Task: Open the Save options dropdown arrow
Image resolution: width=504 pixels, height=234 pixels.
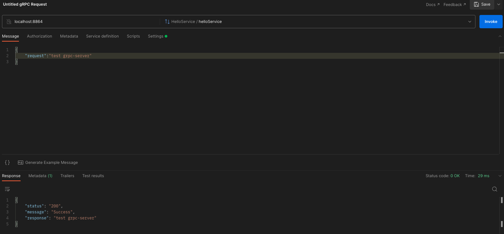Action: 498,4
